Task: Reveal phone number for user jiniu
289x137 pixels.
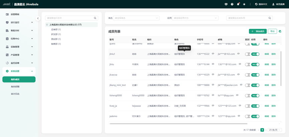Action: pyautogui.click(x=213, y=64)
